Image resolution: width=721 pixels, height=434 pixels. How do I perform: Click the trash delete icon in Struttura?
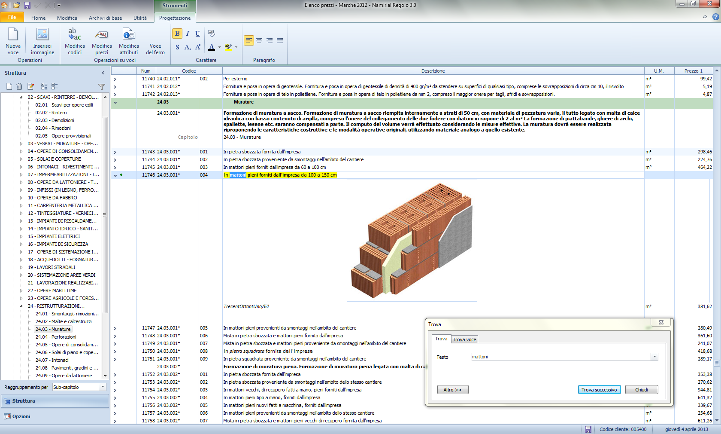click(x=19, y=86)
